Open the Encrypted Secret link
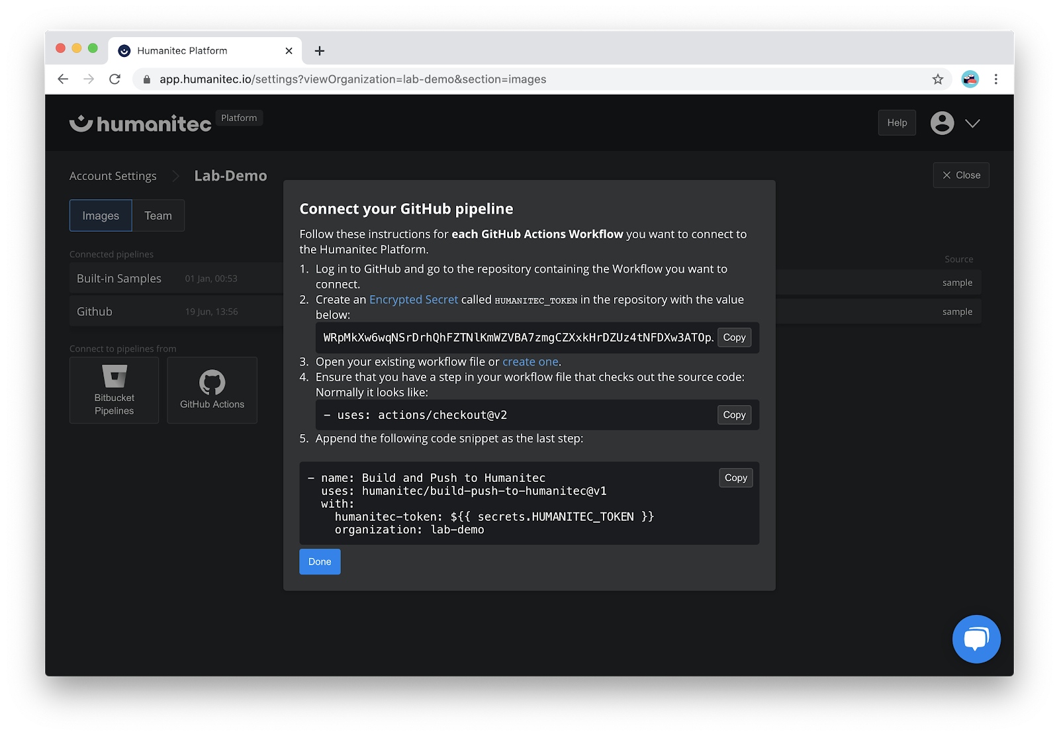 point(413,300)
